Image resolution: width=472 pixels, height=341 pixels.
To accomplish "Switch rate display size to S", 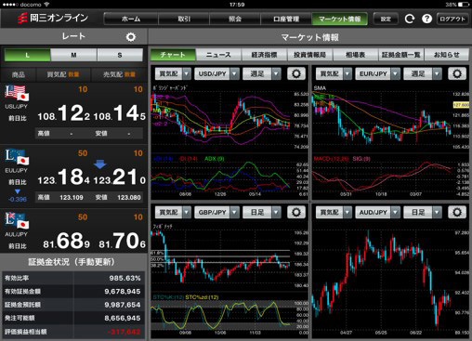I will pos(120,55).
